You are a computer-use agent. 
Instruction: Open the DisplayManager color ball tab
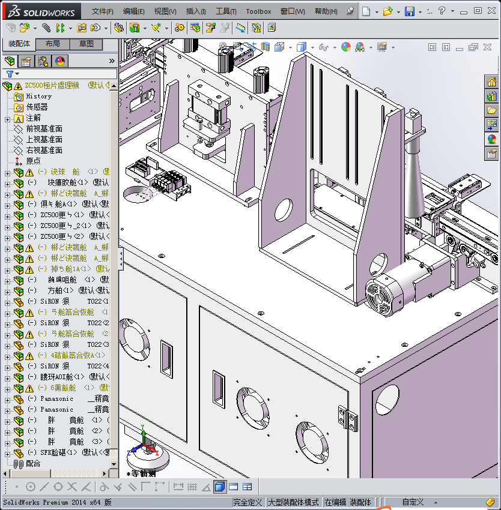[60, 61]
